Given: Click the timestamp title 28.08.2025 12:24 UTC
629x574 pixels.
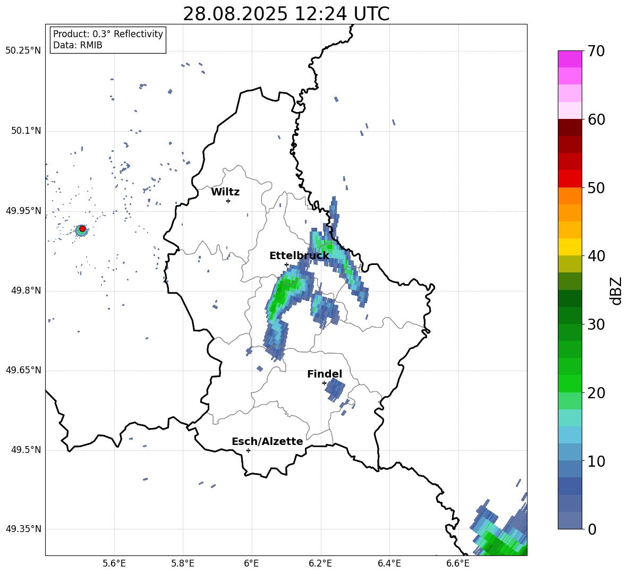Looking at the screenshot, I should tap(286, 14).
